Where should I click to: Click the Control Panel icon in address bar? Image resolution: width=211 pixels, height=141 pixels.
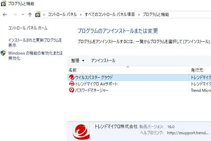point(38,15)
